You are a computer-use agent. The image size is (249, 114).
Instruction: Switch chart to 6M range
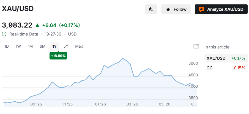pyautogui.click(x=43, y=47)
